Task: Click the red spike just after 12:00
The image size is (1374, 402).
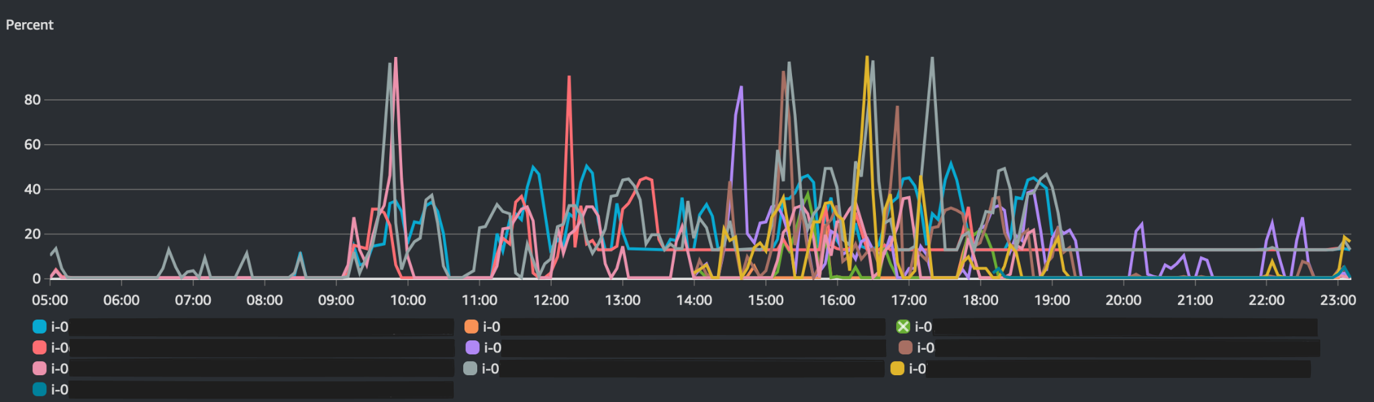Action: click(569, 77)
